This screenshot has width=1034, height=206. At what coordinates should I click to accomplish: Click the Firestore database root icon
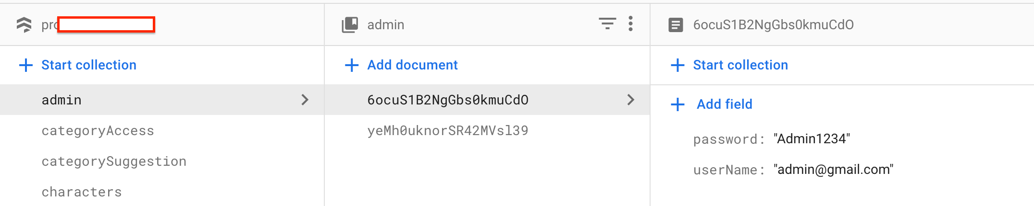pyautogui.click(x=24, y=24)
